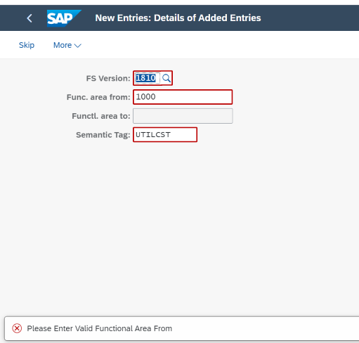
Task: Open the 'Please Enter Valid Functional Area From' message
Action: (x=100, y=328)
